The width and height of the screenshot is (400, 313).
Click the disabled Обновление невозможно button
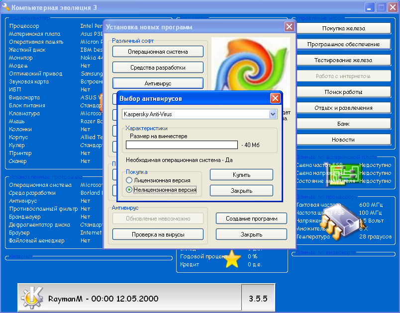click(x=158, y=219)
